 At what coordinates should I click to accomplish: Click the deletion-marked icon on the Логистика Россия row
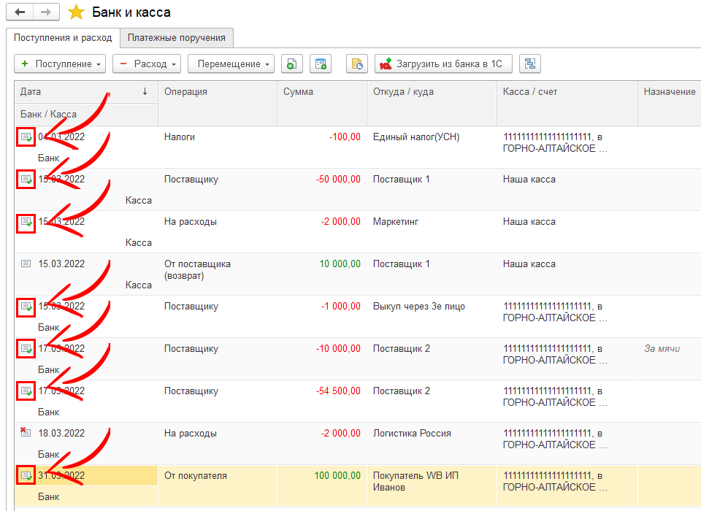pos(26,433)
